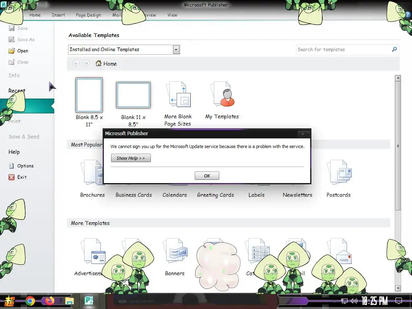Click the Labels category label
Viewport: 412px width, 309px height.
point(256,195)
